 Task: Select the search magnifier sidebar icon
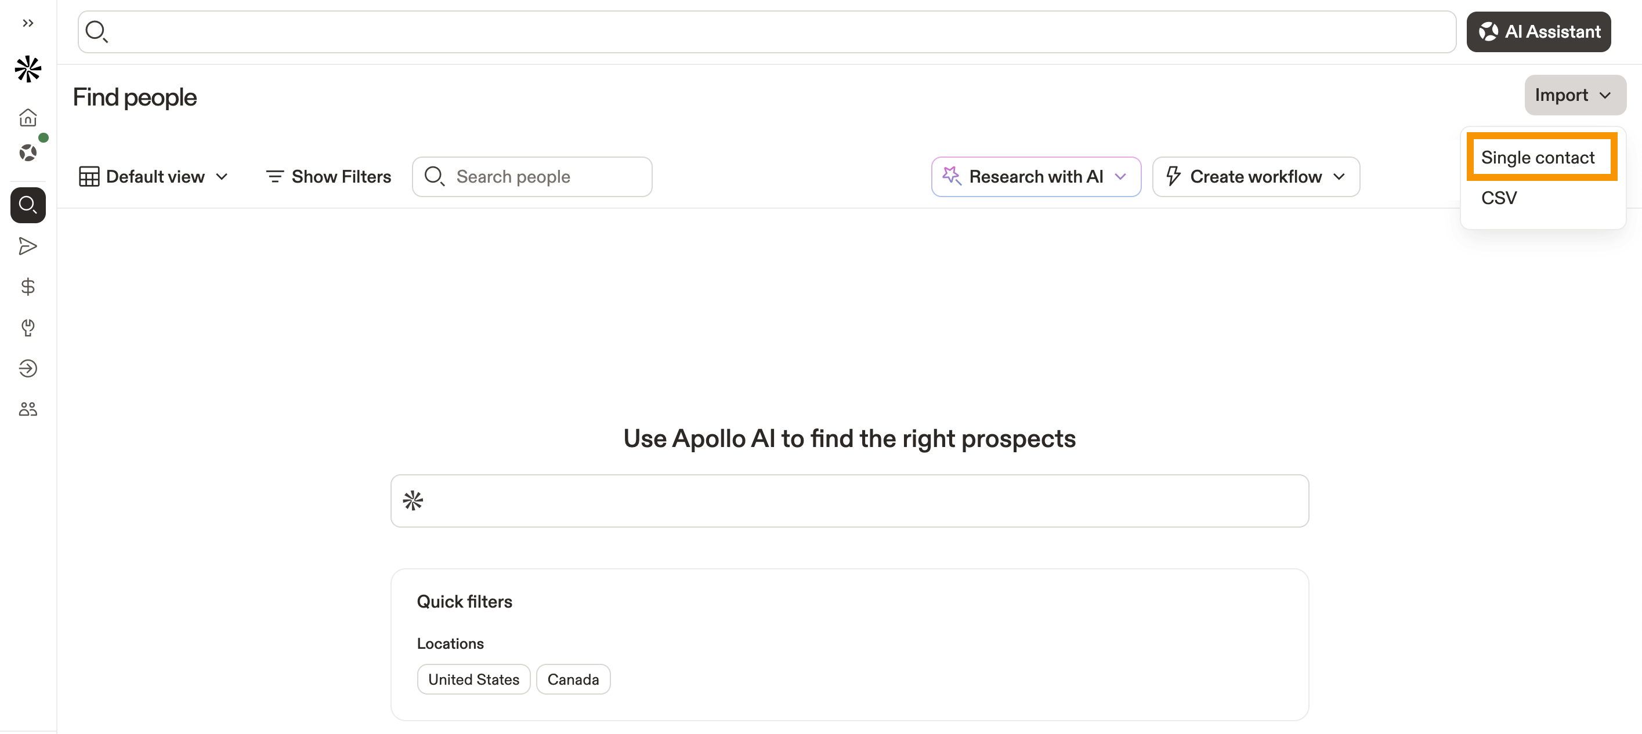pyautogui.click(x=27, y=205)
